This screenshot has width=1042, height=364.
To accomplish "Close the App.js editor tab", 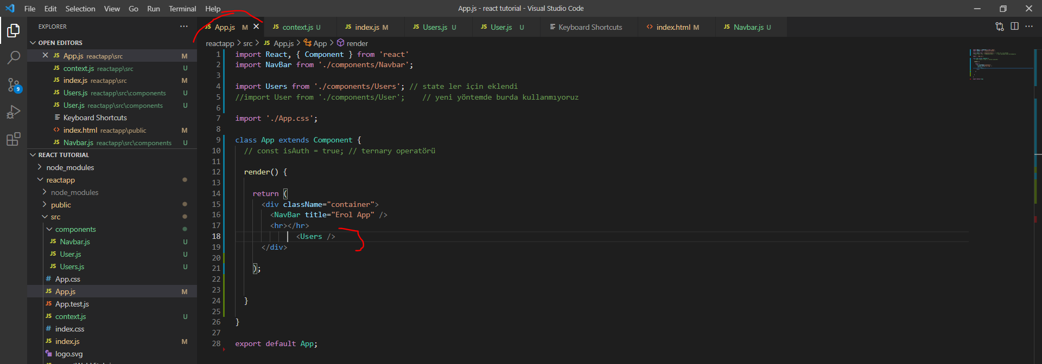I will [256, 27].
